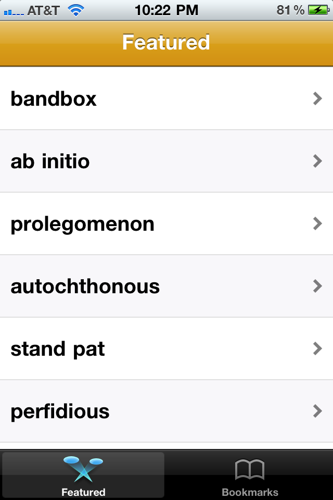333x500 pixels.
Task: Tap the cellular signal bars icon
Action: point(14,12)
